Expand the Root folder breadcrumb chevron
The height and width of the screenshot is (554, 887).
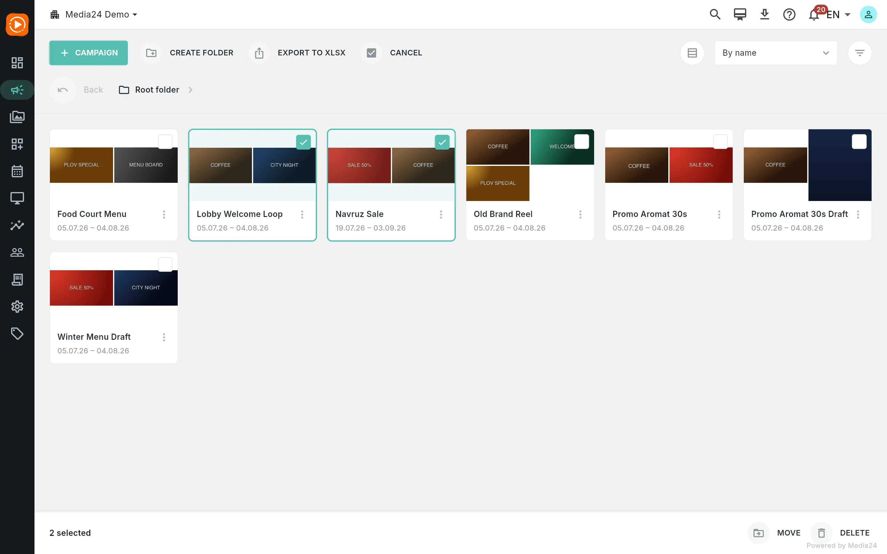190,90
